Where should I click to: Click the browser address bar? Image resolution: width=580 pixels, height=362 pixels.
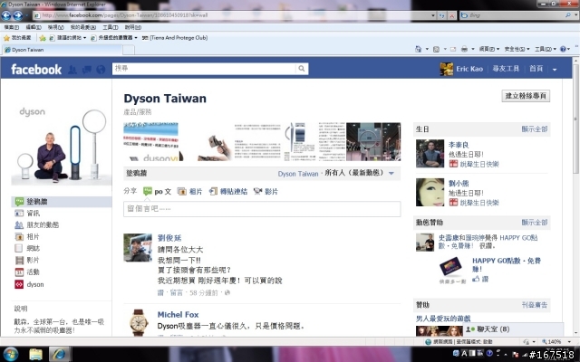[x=234, y=15]
